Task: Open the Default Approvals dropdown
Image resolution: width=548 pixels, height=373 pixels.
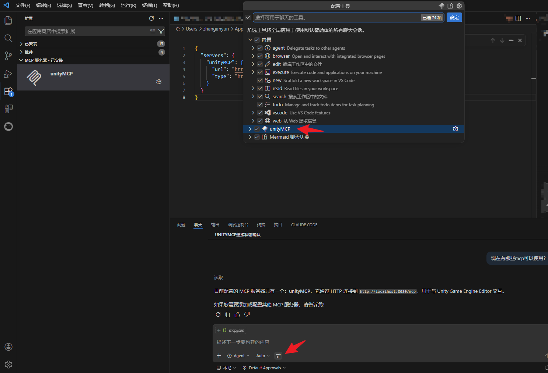Action: 264,368
